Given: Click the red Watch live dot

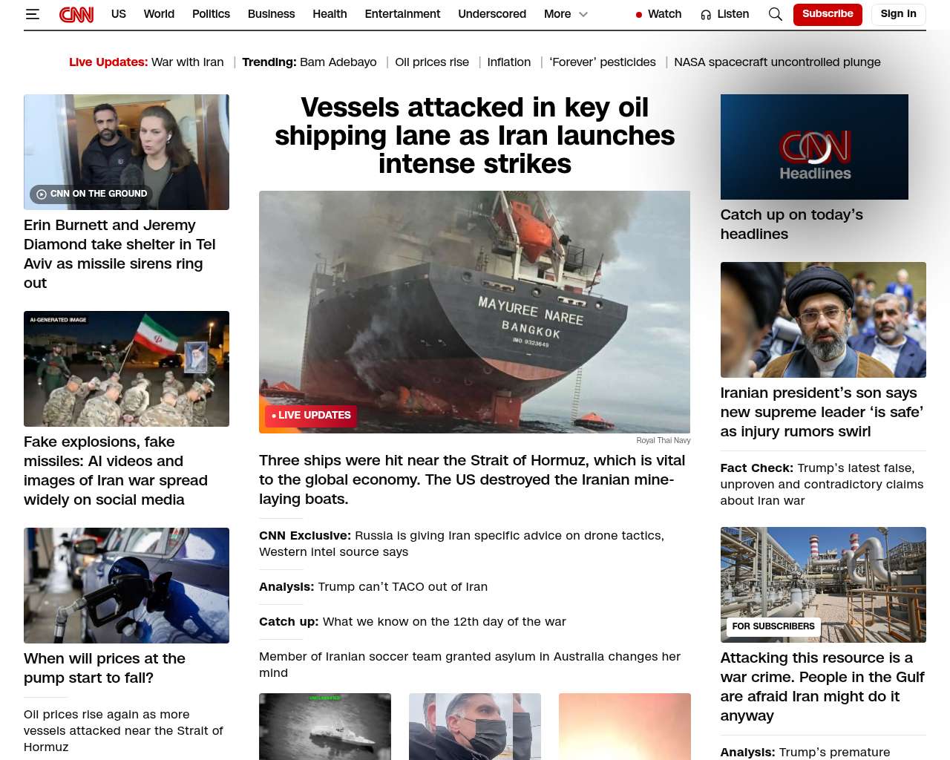Looking at the screenshot, I should (639, 15).
